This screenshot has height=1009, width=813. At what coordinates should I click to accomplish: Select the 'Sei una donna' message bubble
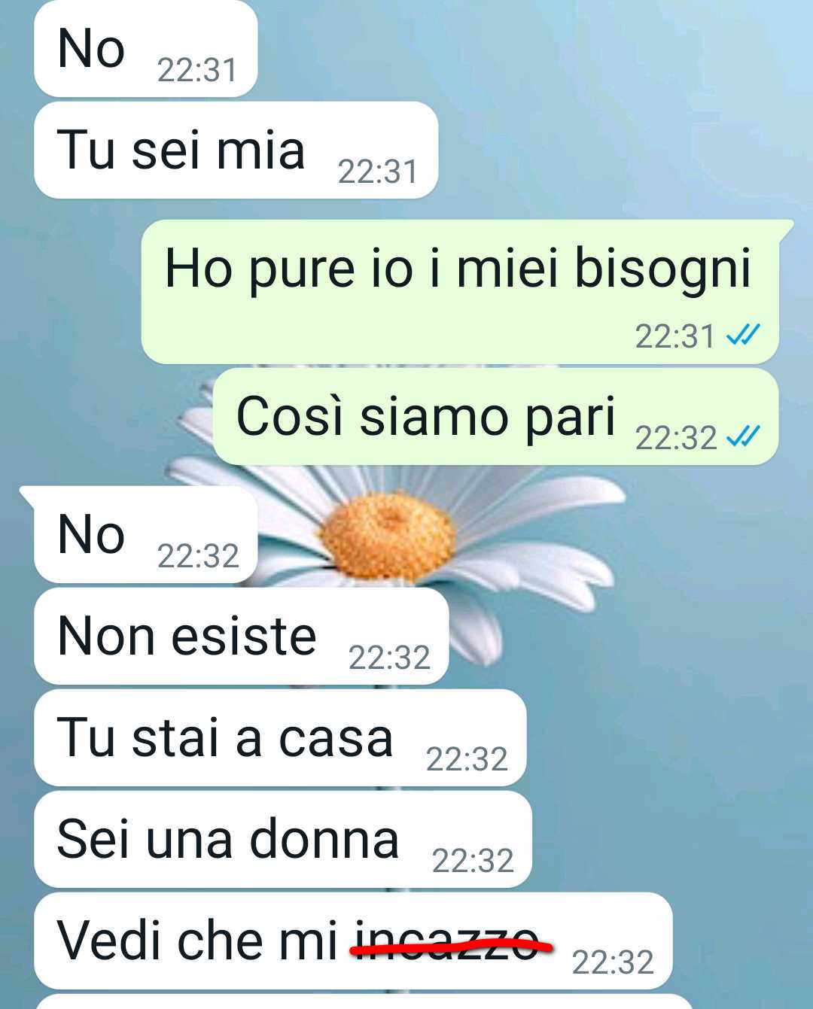[x=283, y=840]
